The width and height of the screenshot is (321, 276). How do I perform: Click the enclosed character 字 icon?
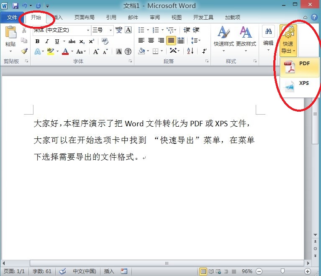pos(128,51)
